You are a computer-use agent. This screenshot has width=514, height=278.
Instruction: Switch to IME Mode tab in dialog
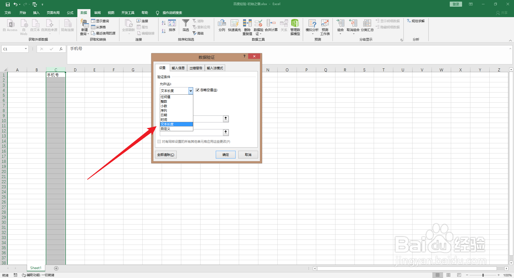(x=215, y=68)
